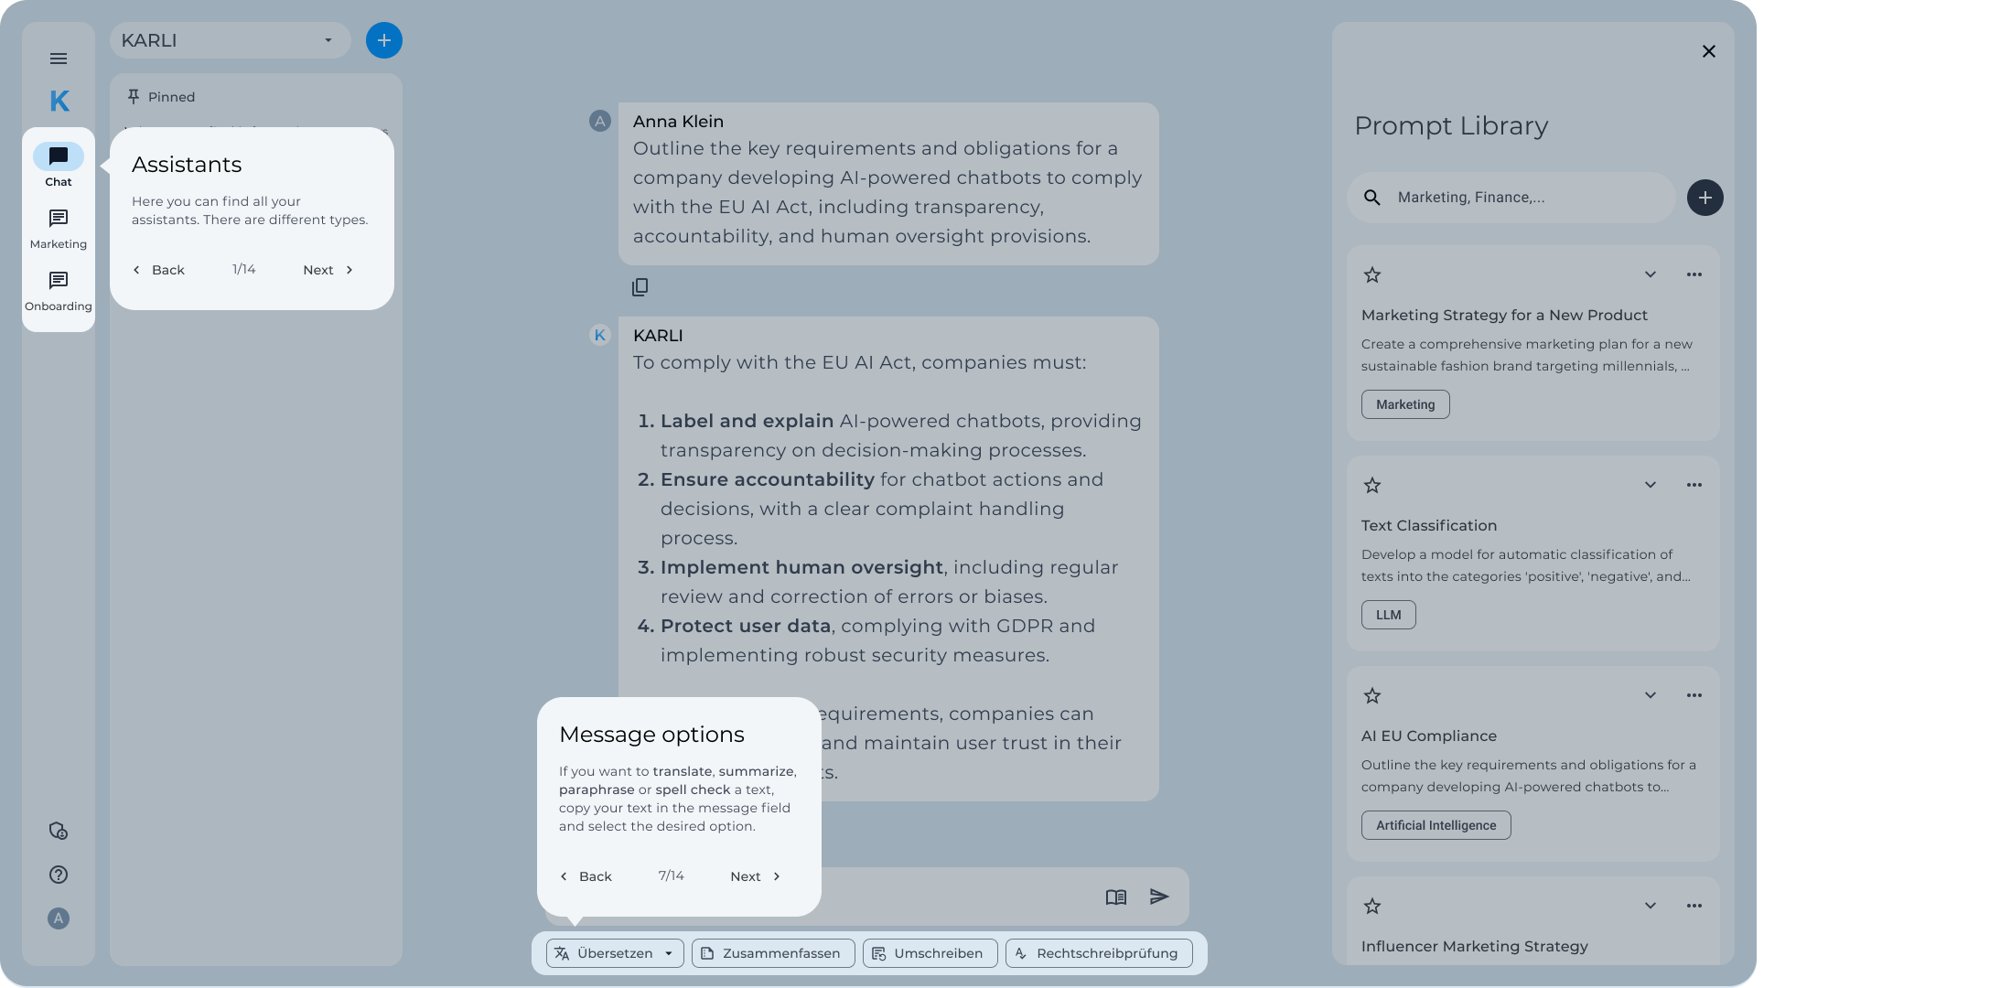Click the Account/Profile icon at bottom
This screenshot has height=988, width=2011.
(x=59, y=918)
